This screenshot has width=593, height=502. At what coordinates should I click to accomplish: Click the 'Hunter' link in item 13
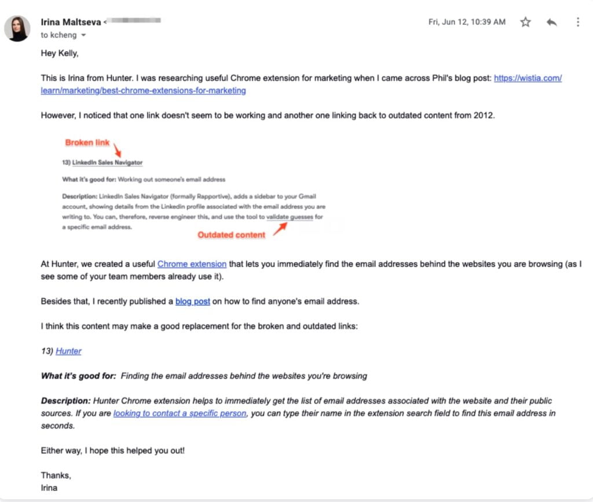(68, 351)
